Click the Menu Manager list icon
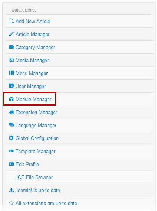Viewport: 157px width, 211px height. (11, 73)
